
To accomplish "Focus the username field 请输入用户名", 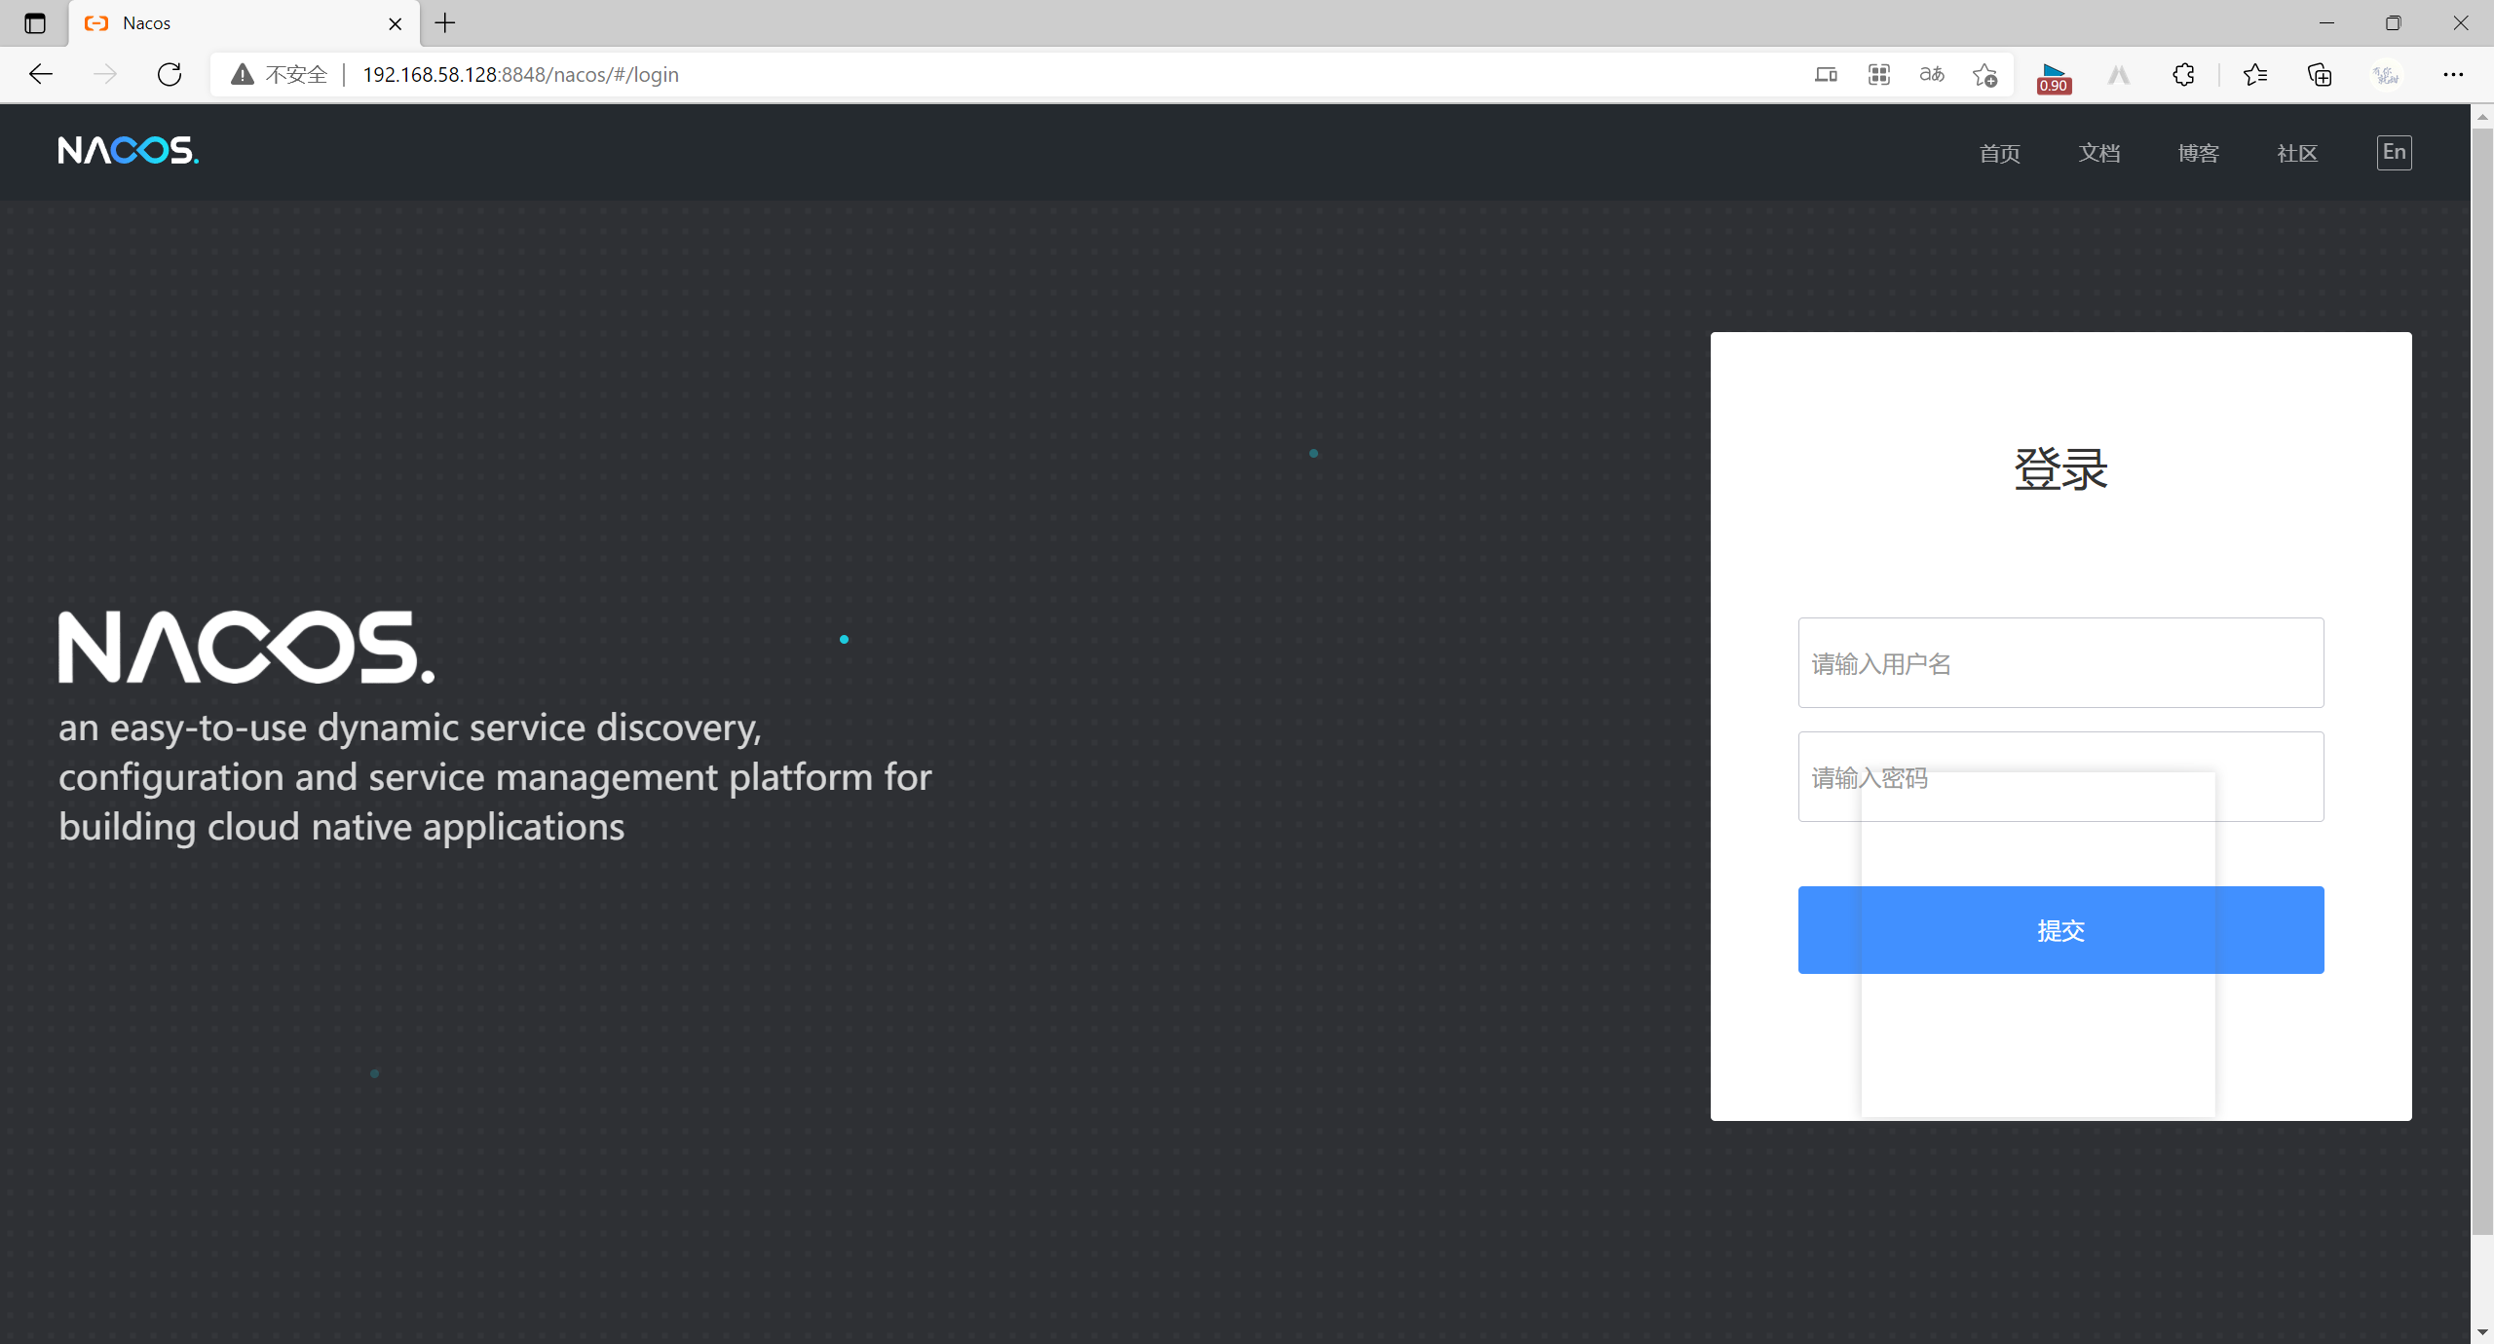I will 2060,662.
